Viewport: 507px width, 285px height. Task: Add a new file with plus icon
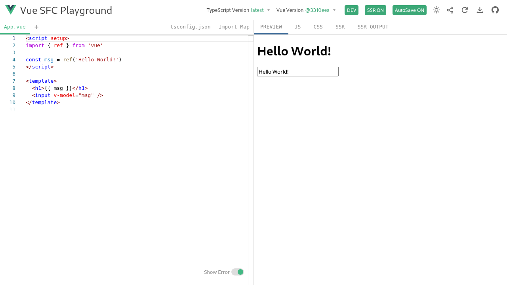36,27
